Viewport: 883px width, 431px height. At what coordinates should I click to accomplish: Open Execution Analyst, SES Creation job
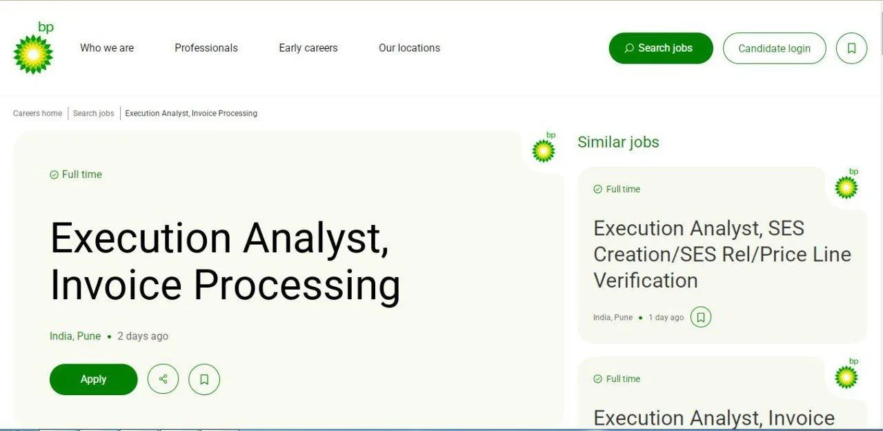pos(722,254)
